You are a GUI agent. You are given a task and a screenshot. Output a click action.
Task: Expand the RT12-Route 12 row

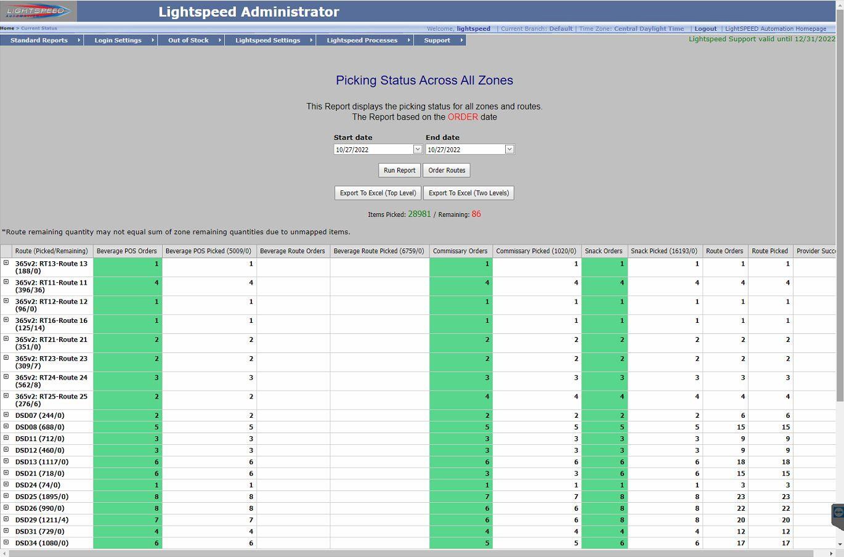click(6, 301)
